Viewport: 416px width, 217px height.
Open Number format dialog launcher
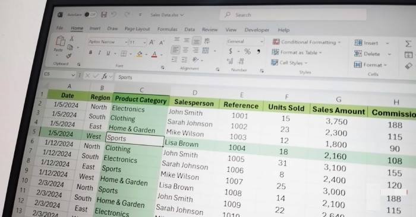pyautogui.click(x=262, y=71)
